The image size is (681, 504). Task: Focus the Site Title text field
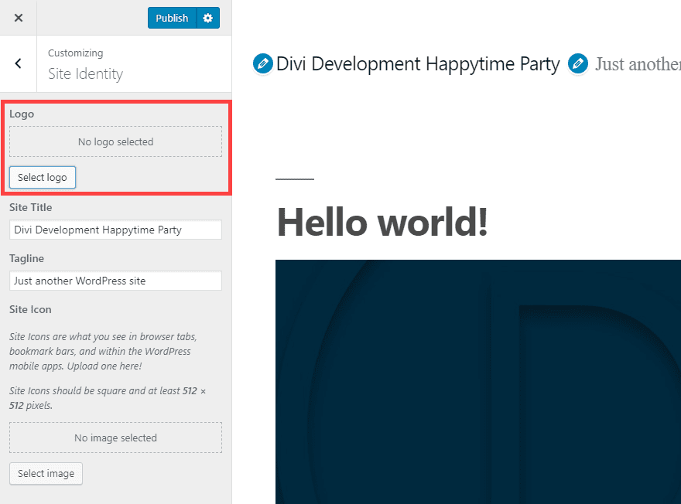point(115,230)
